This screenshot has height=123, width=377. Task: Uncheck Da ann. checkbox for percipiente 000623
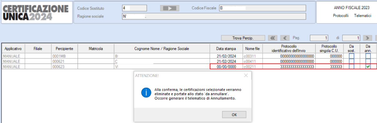pyautogui.click(x=368, y=66)
